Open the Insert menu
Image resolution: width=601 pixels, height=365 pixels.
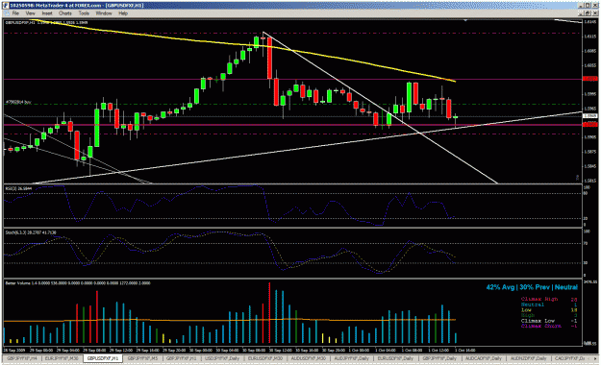47,13
